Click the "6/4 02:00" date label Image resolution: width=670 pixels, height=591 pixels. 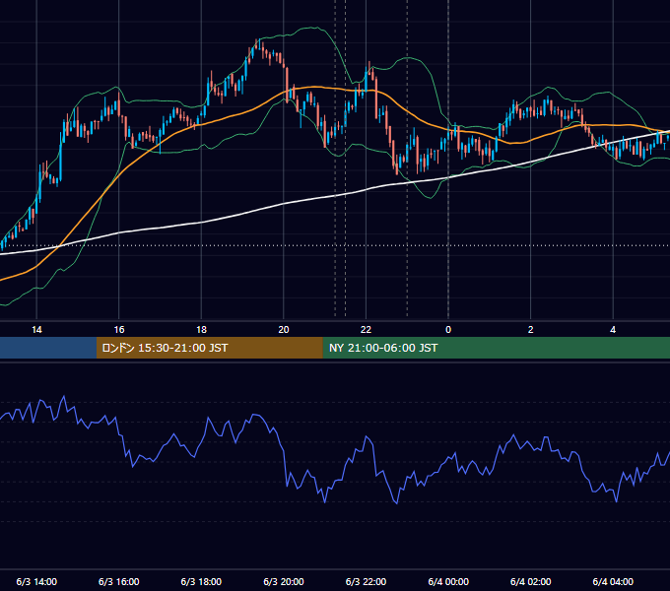pyautogui.click(x=530, y=581)
